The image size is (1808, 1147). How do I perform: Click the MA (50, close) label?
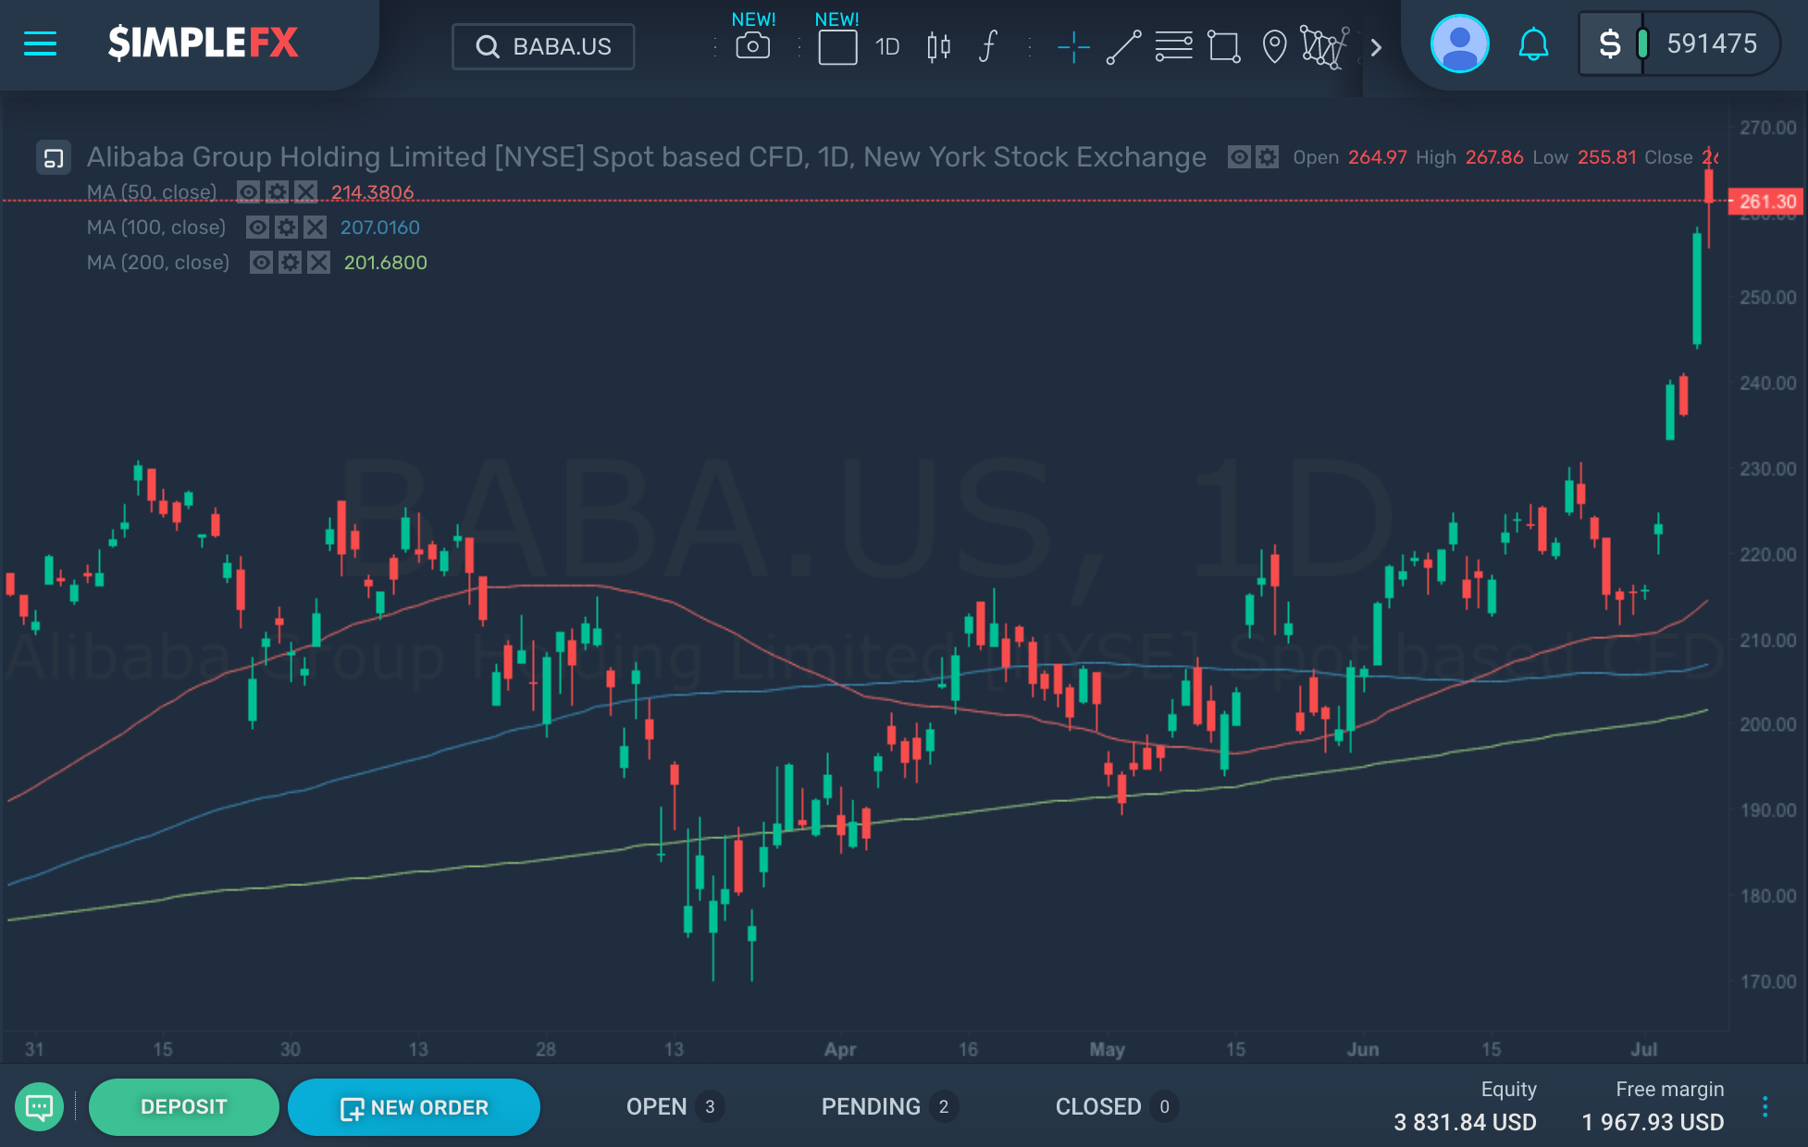tap(152, 192)
